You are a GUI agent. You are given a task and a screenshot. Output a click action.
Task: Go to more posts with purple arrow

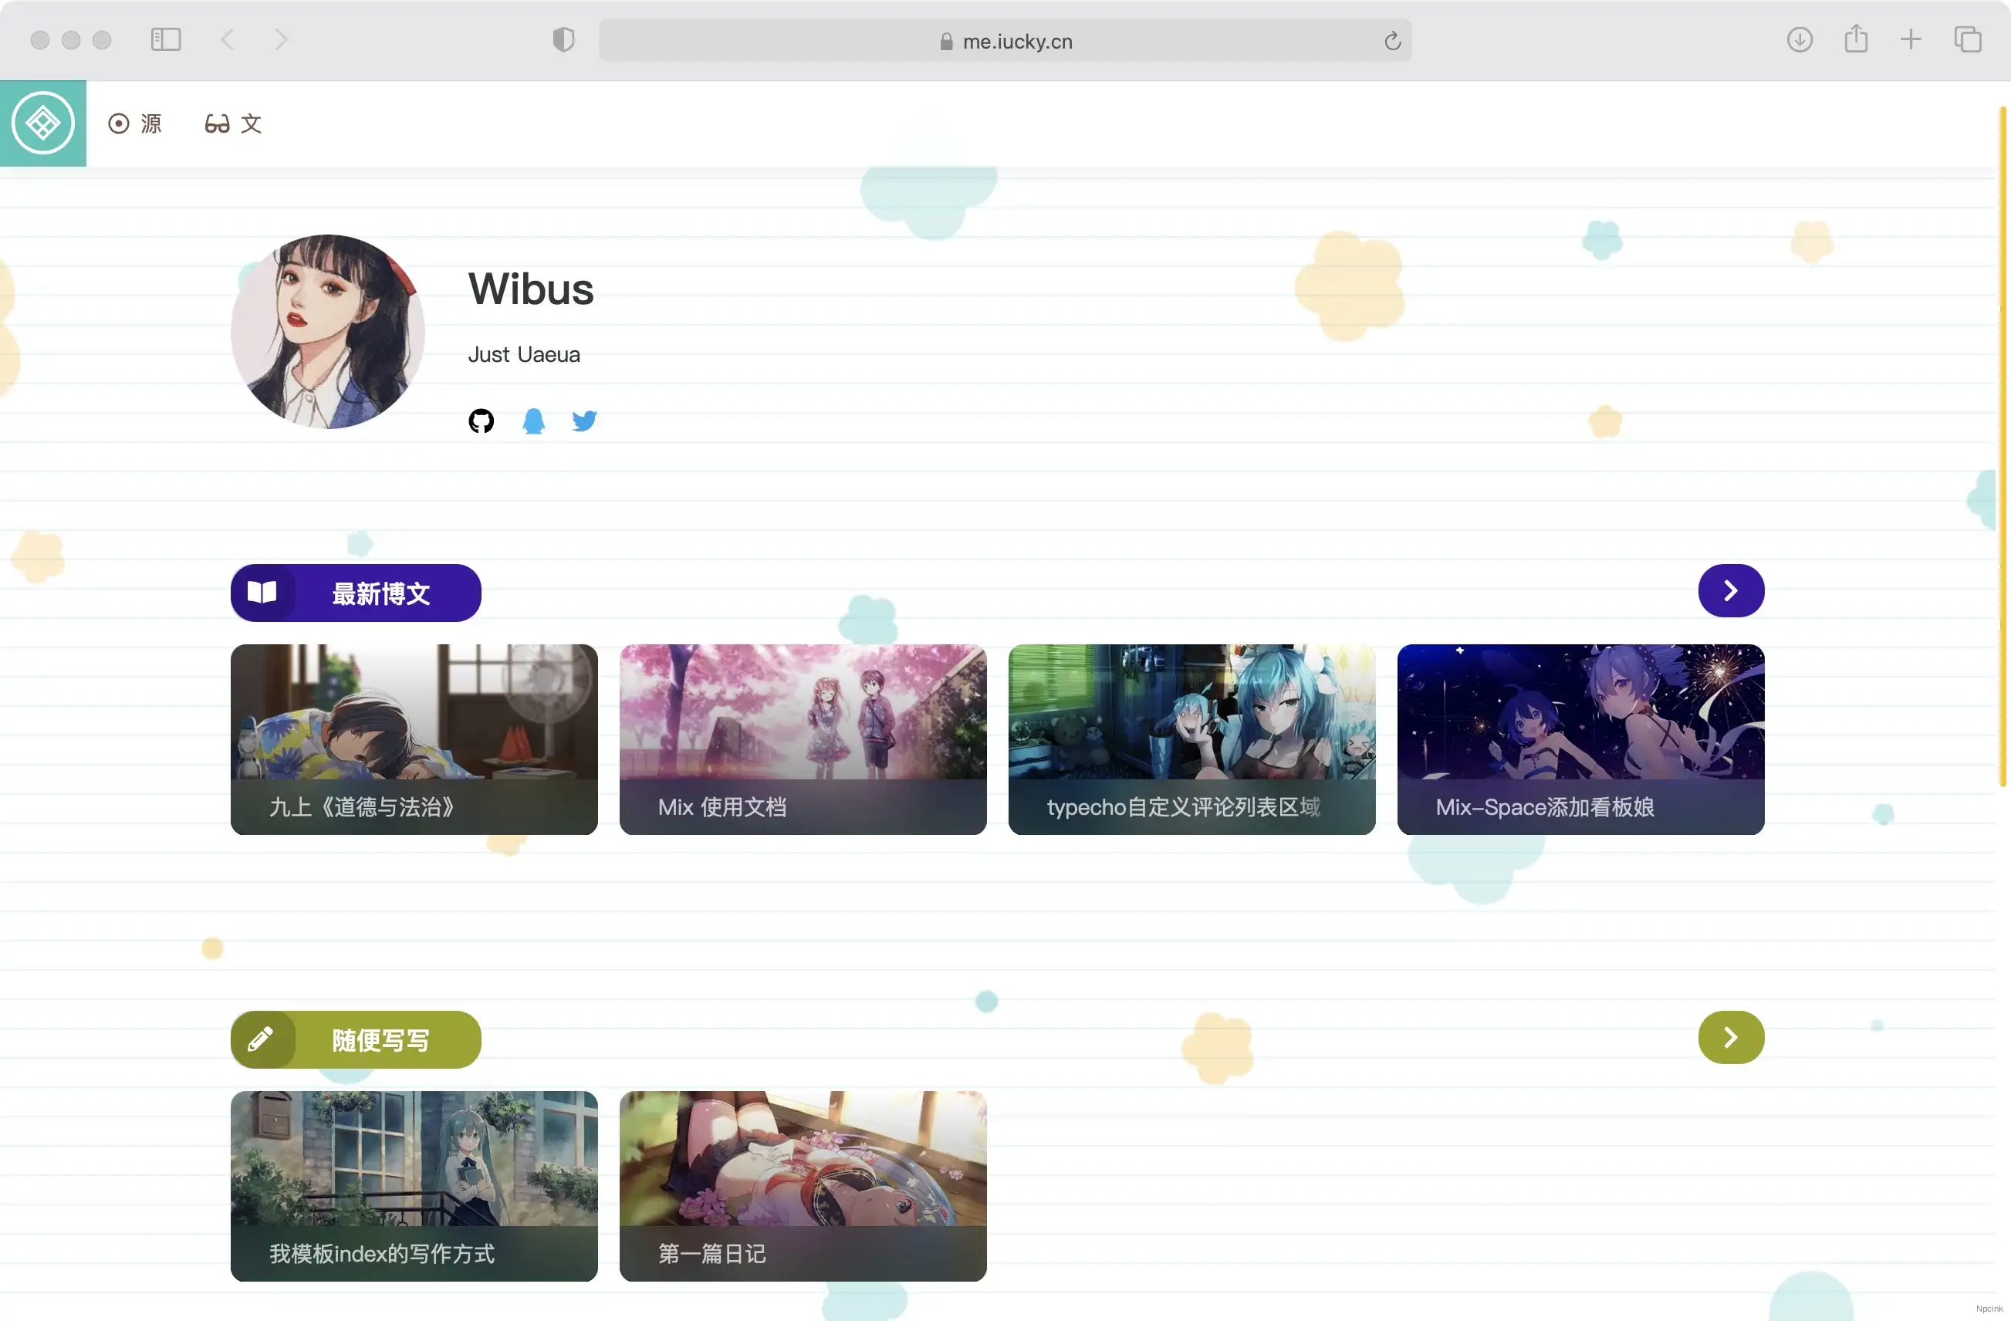click(1730, 590)
